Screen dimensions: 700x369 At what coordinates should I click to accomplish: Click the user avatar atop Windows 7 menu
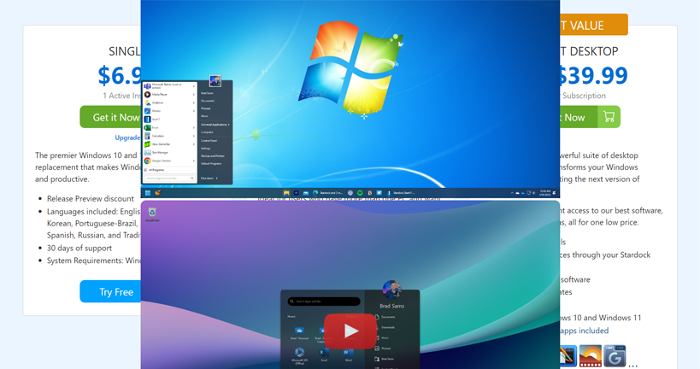215,81
